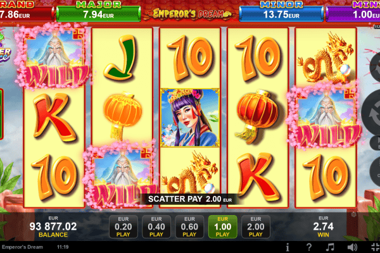Select the highlighted EUR 1.00 play bet
Viewport: 380px width, 253px height.
click(222, 226)
